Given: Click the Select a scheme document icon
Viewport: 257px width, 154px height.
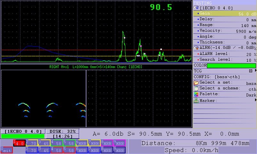Looking at the screenshot, I should click(x=196, y=89).
